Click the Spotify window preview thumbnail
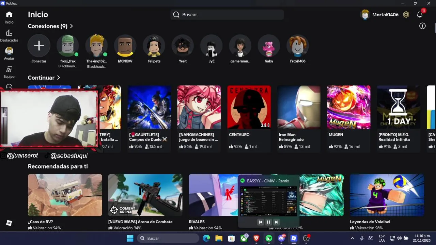436x245 pixels. 268,201
